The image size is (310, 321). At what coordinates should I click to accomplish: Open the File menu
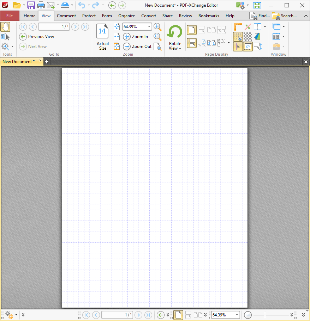click(10, 16)
